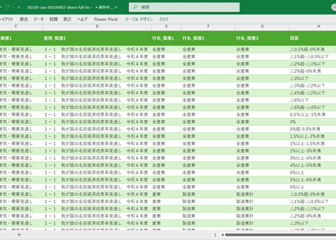Viewport: 336px width, 240px height.
Task: Select column C header
Action: [x=21, y=27]
